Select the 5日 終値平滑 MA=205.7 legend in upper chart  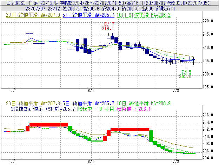click(88, 15)
